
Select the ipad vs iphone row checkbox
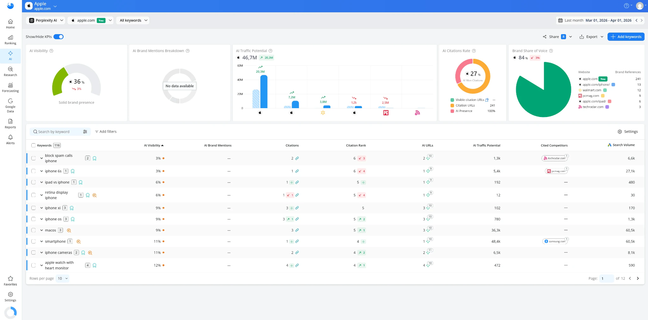pyautogui.click(x=34, y=182)
